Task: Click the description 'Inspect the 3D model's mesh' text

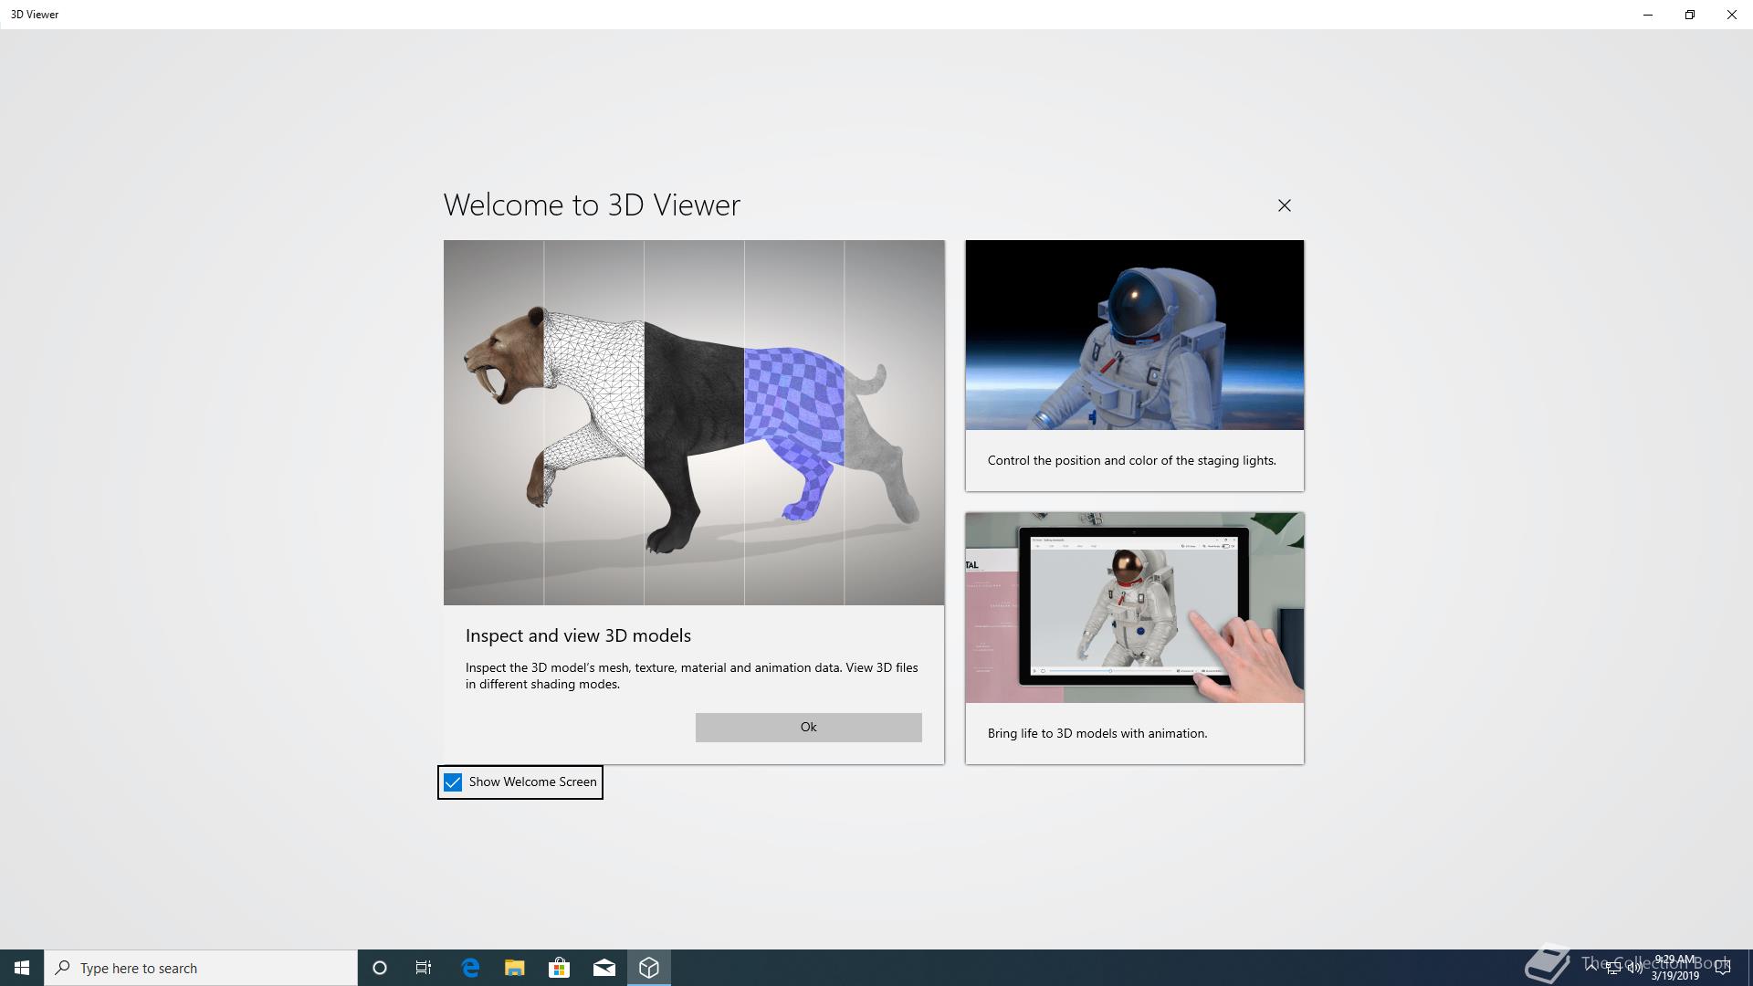Action: (692, 676)
